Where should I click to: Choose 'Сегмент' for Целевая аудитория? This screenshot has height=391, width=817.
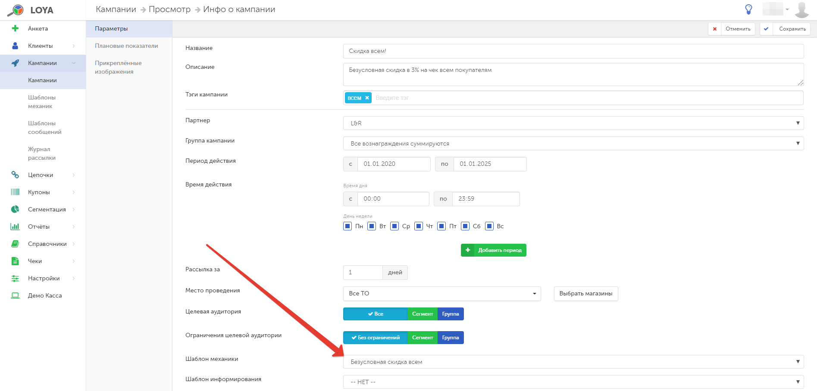click(x=423, y=314)
